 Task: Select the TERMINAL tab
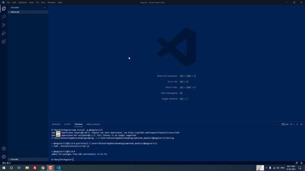tap(78, 124)
